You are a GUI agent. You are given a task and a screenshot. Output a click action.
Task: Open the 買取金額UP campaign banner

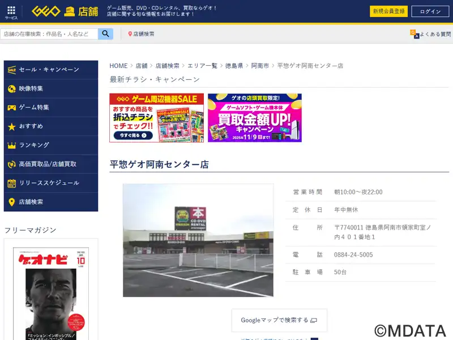coord(254,118)
